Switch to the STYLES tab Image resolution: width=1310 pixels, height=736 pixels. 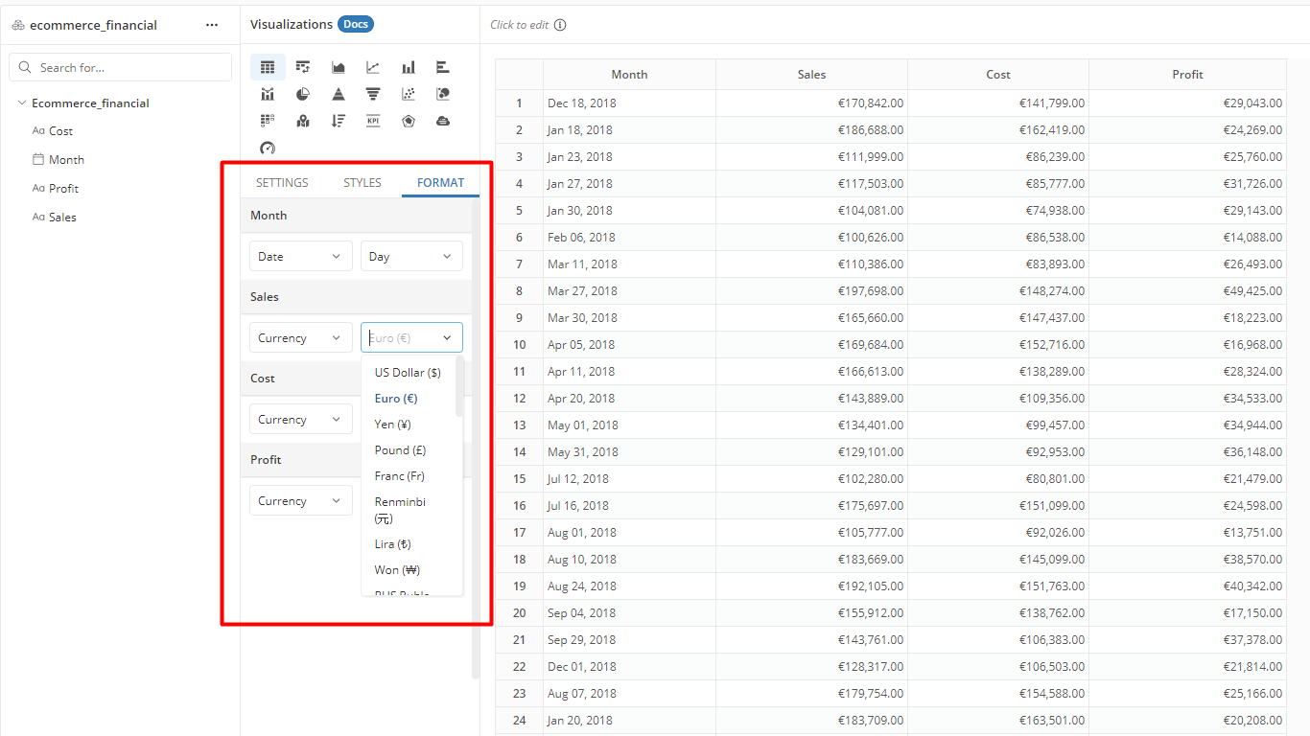point(362,182)
